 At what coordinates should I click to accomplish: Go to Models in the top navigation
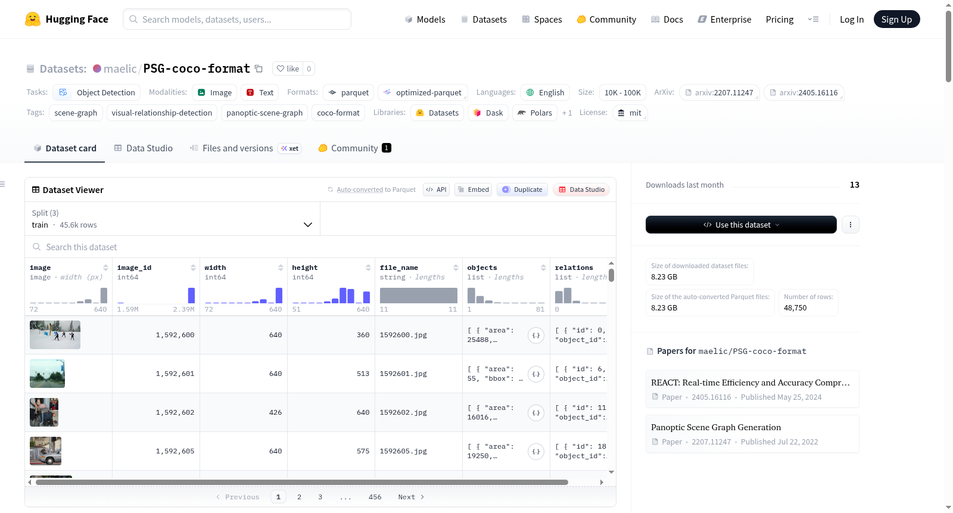pyautogui.click(x=425, y=19)
